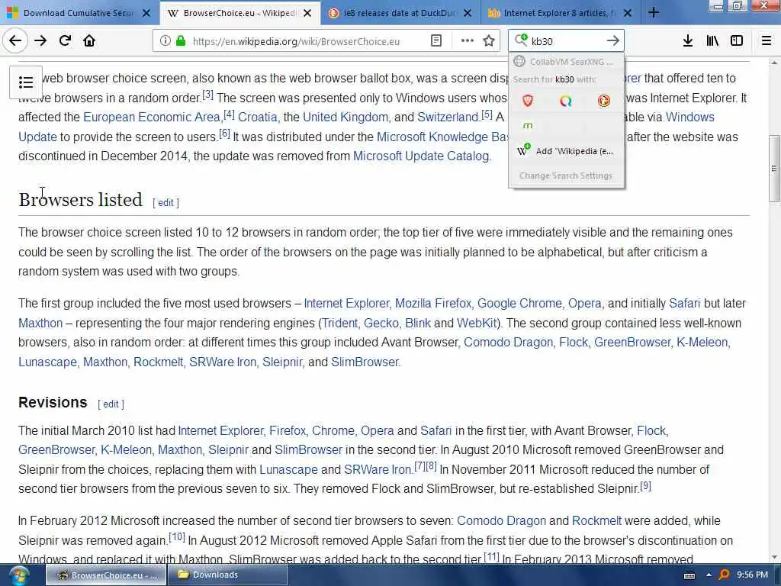Image resolution: width=781 pixels, height=586 pixels.
Task: Switch to Downloads folder taskbar window
Action: coord(227,575)
